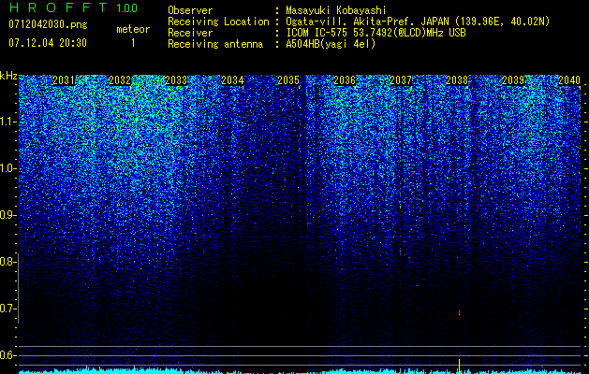This screenshot has height=374, width=589.
Task: Click the 2037 time marker
Action: tap(401, 80)
